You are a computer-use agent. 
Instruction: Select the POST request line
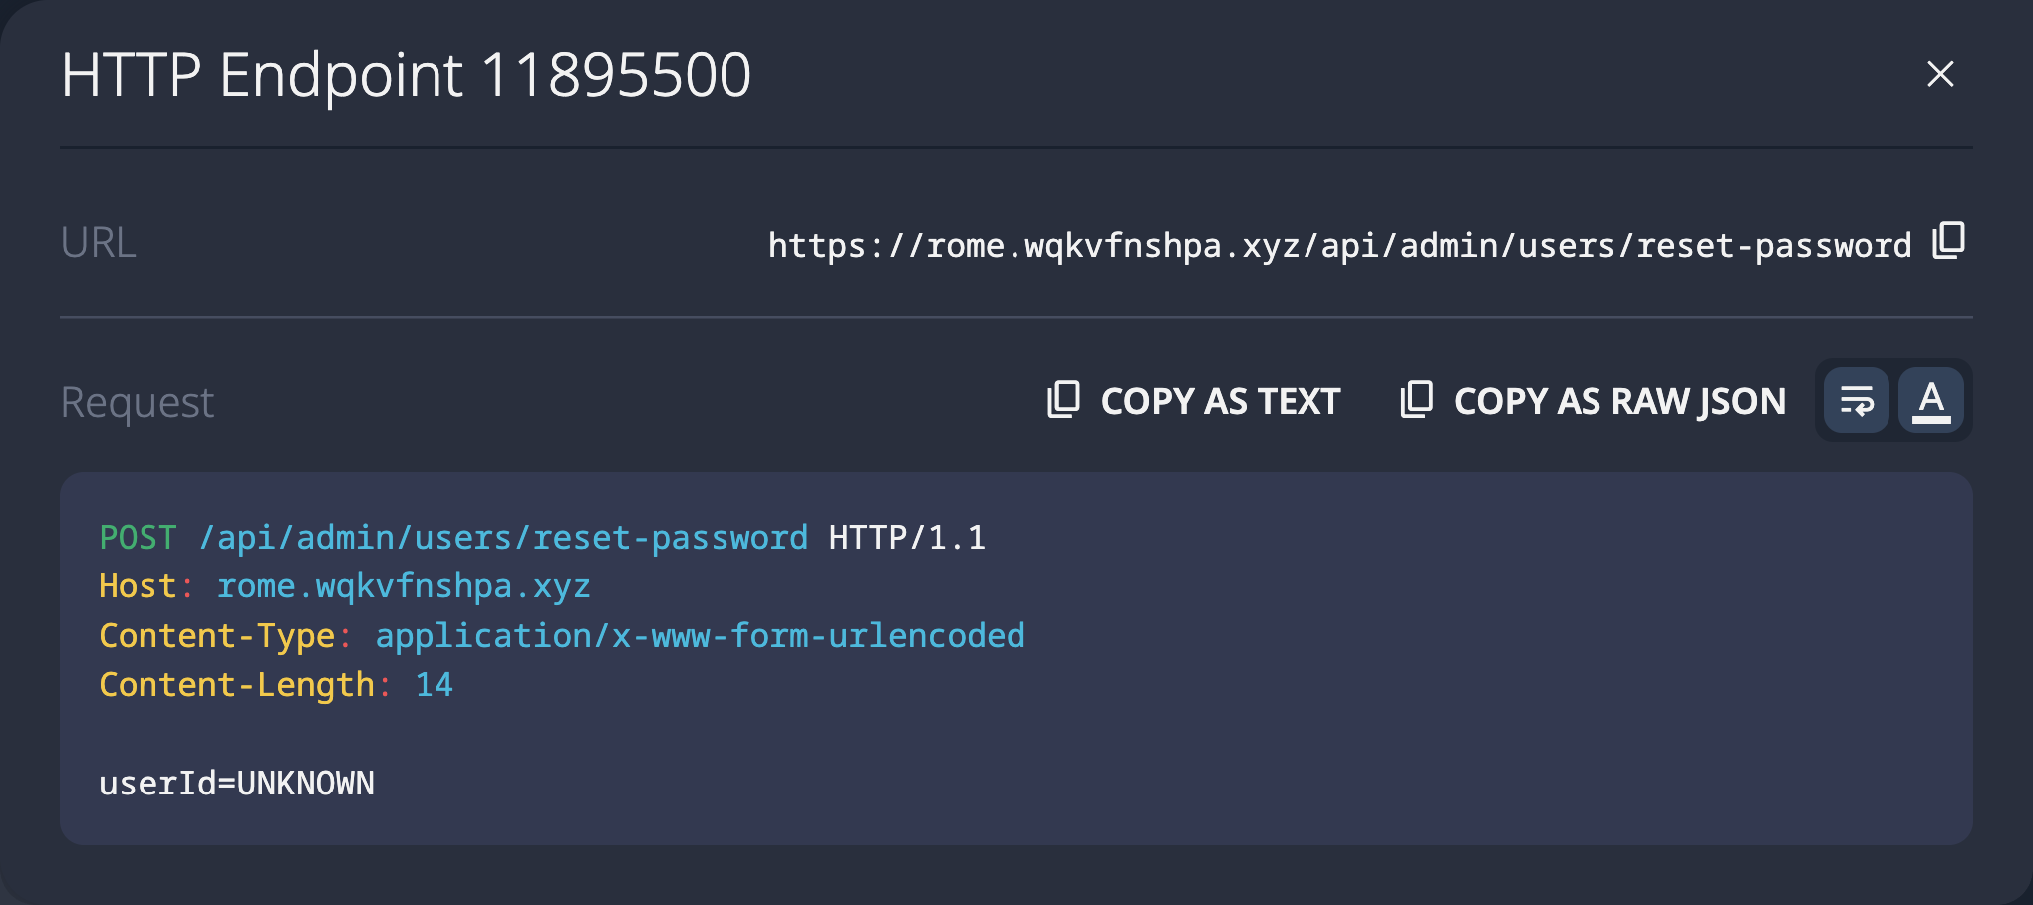click(x=543, y=536)
